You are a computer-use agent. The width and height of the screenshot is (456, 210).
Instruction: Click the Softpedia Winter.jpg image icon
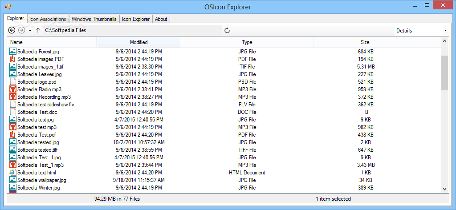[x=13, y=187]
